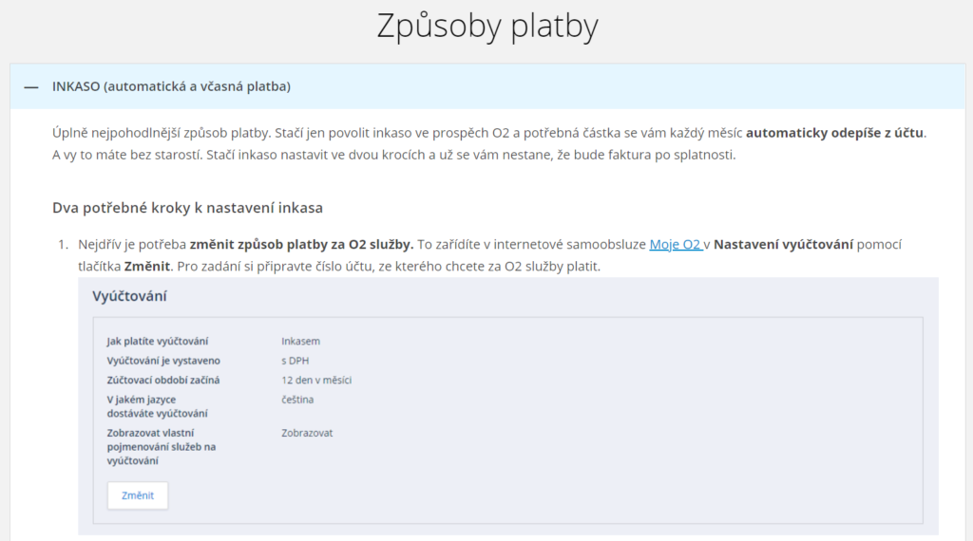973x541 pixels.
Task: Collapse the INKASO section via minus icon
Action: tap(31, 87)
